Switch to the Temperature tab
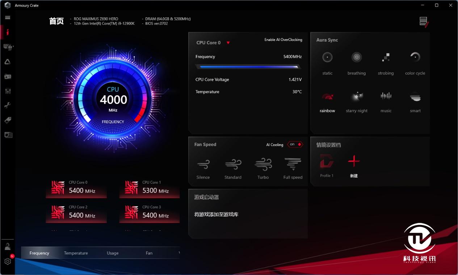Screen dimensions: 458x275 76,253
